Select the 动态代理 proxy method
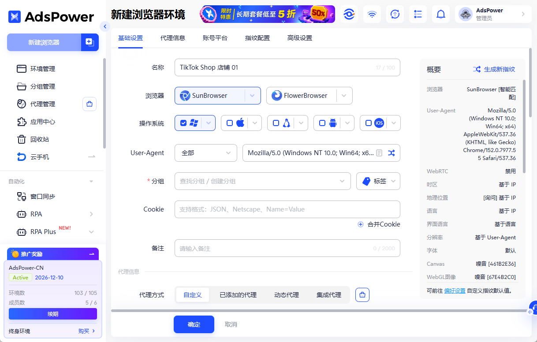The image size is (537, 342). (287, 295)
